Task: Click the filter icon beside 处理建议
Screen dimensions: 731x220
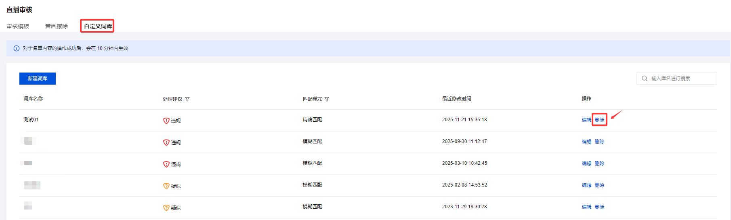Action: pos(187,99)
